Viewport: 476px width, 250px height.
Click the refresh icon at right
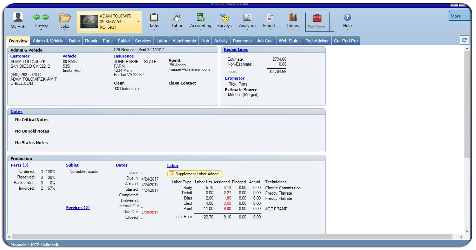(464, 40)
